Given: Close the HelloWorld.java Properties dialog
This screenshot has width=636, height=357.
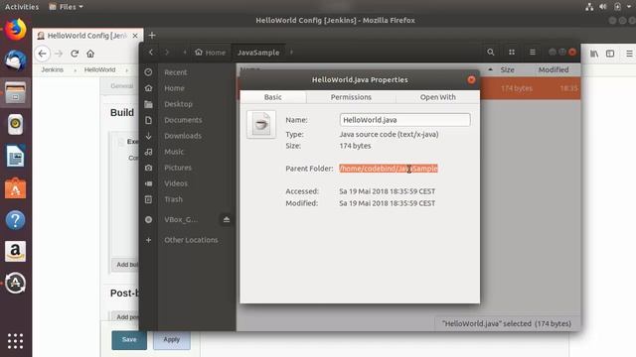Looking at the screenshot, I should click(x=471, y=79).
